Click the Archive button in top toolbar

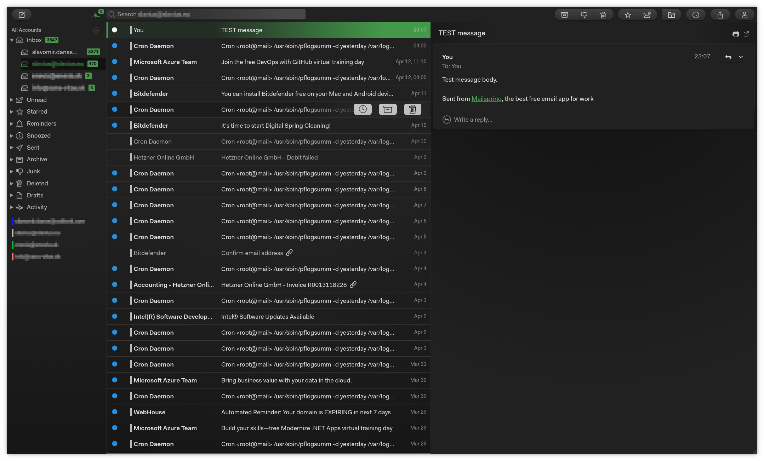pos(564,15)
